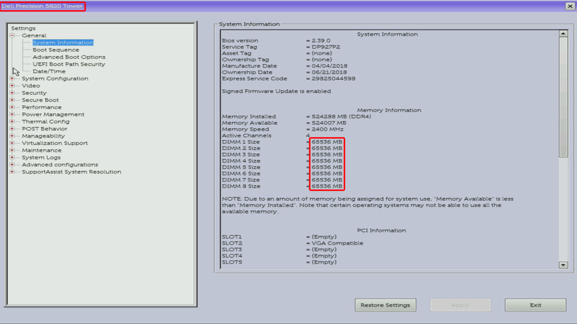Expand the Advanced configurations node
577x324 pixels.
pyautogui.click(x=12, y=165)
